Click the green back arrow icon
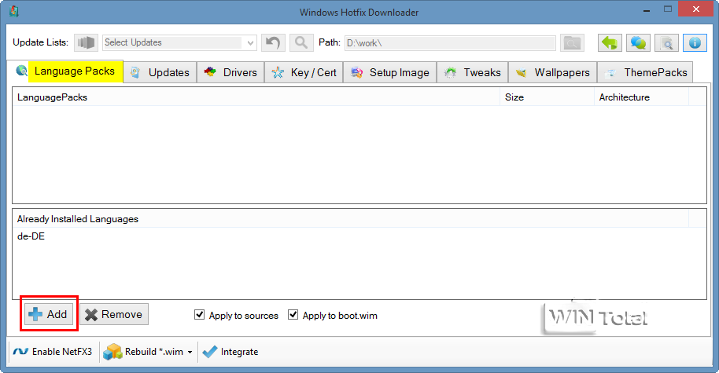This screenshot has width=719, height=373. click(x=610, y=42)
